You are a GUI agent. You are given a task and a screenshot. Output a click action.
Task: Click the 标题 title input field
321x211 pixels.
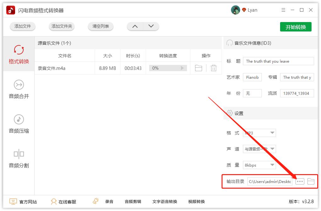[278, 61]
